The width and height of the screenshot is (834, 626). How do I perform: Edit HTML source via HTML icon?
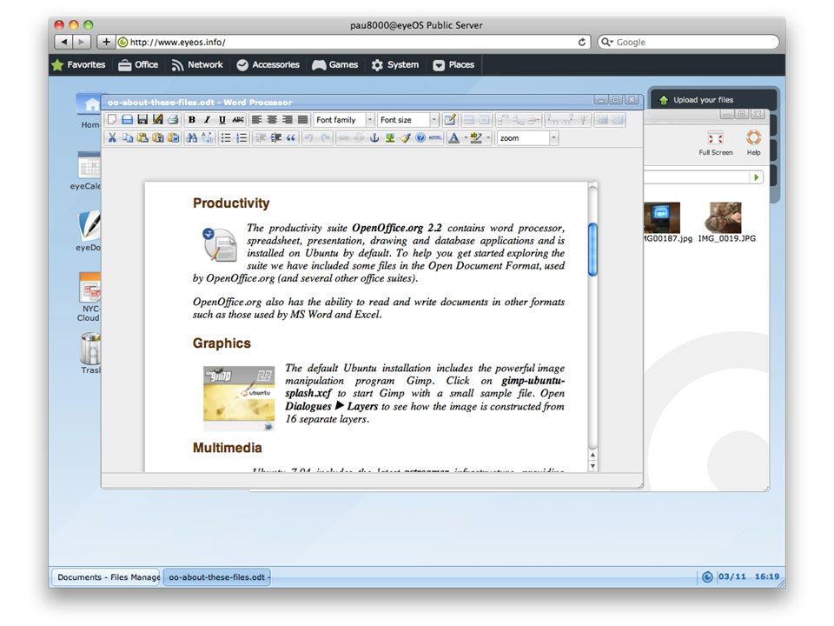pyautogui.click(x=435, y=138)
